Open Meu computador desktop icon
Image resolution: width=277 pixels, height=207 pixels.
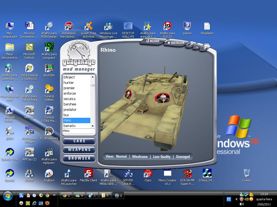(x=9, y=30)
